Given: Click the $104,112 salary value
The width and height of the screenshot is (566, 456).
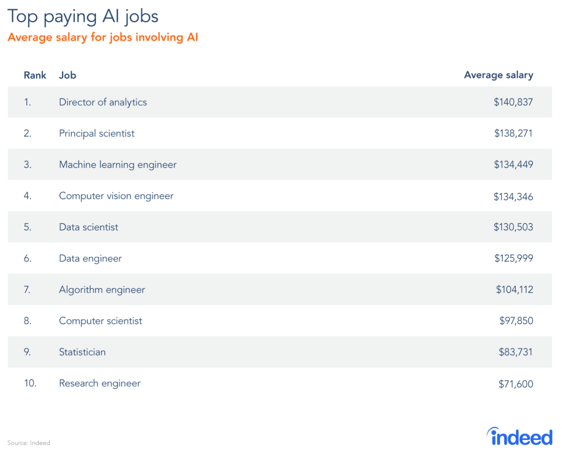Looking at the screenshot, I should tap(514, 290).
